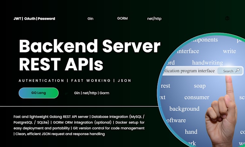
Task: Click 'Fast and lightweight Golang REST API server'
Action: 51,116
